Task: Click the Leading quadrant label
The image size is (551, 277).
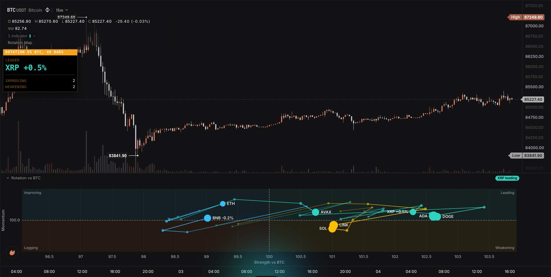Action: 507,193
